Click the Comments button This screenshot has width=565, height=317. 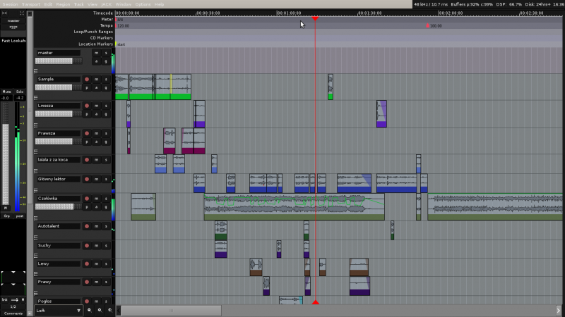pos(13,313)
